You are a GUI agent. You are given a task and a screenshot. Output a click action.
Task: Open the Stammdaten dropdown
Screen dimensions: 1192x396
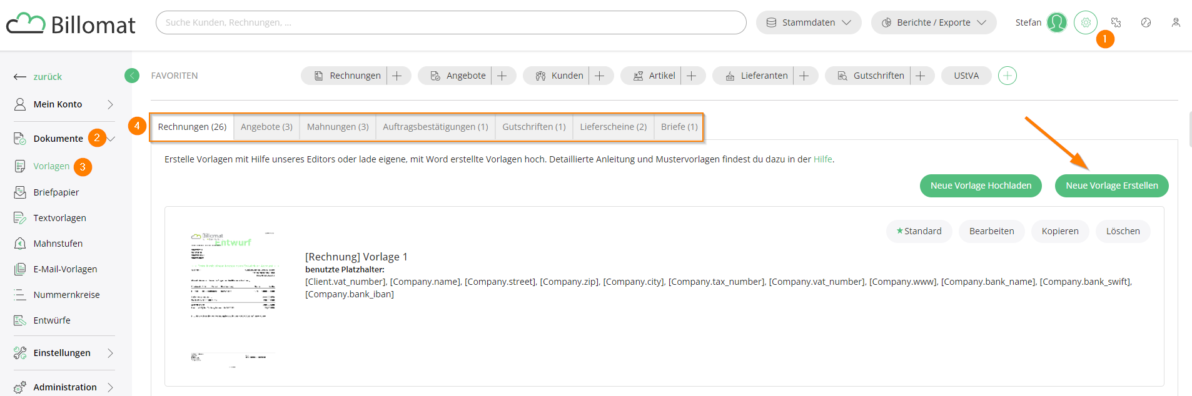pos(809,22)
